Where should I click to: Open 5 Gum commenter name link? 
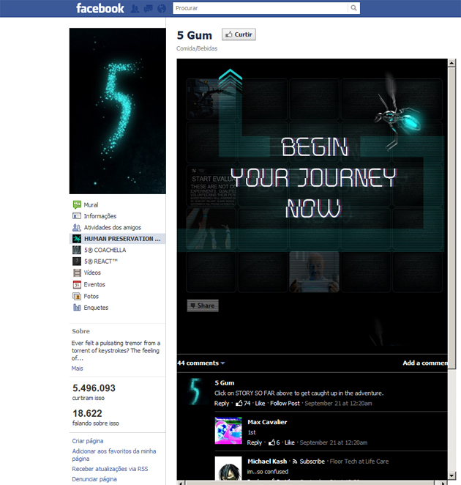[x=225, y=383]
